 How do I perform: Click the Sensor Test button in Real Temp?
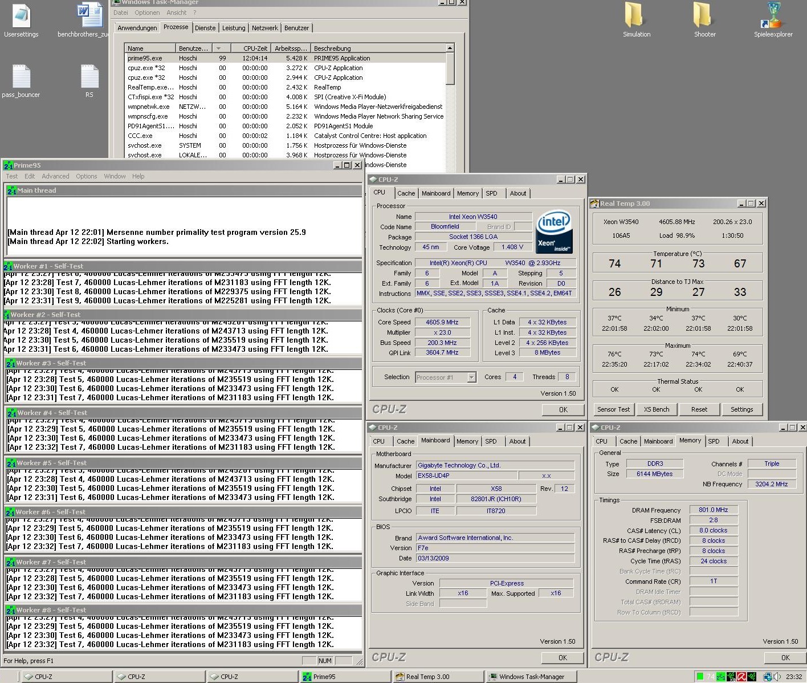[x=613, y=409]
